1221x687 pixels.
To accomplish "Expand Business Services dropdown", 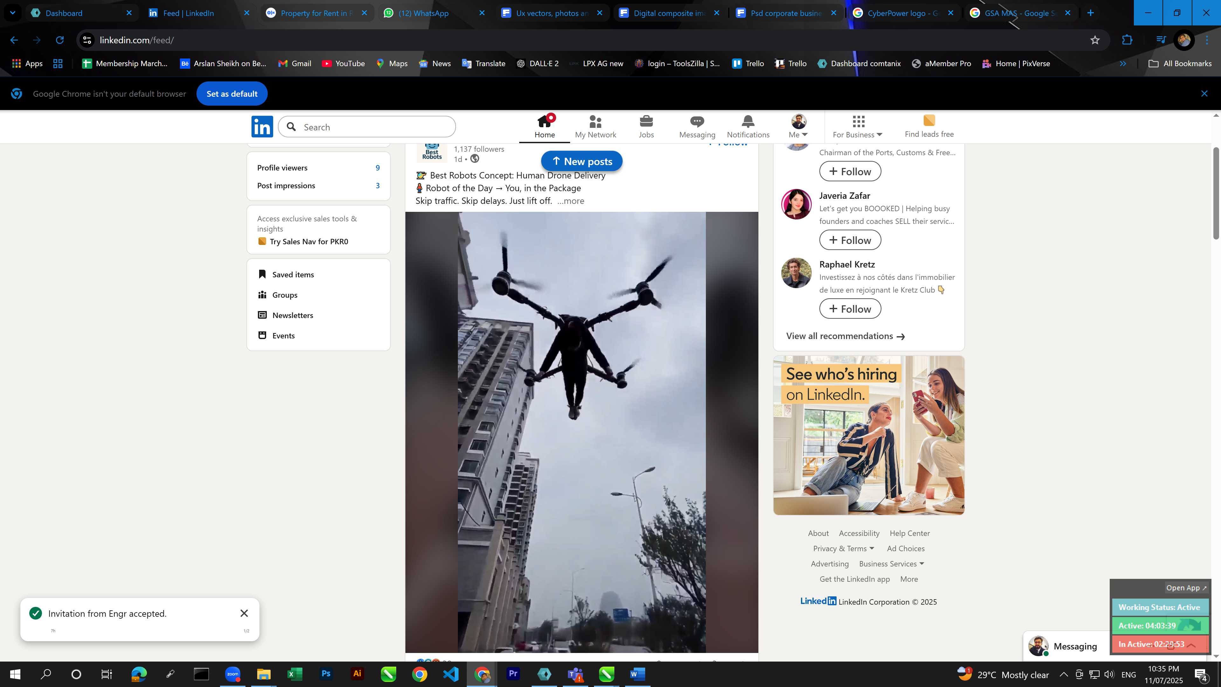I will point(892,564).
